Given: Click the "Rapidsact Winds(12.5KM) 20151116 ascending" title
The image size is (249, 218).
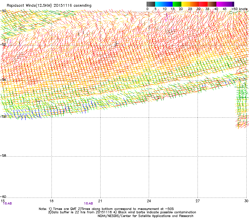Looking at the screenshot, I should pos(49,6).
